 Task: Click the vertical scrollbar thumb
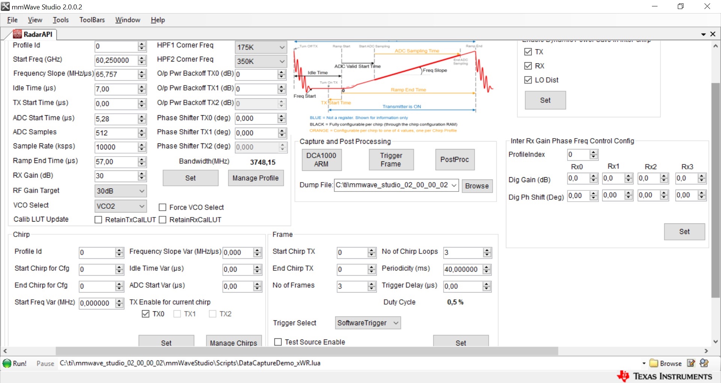(x=715, y=190)
